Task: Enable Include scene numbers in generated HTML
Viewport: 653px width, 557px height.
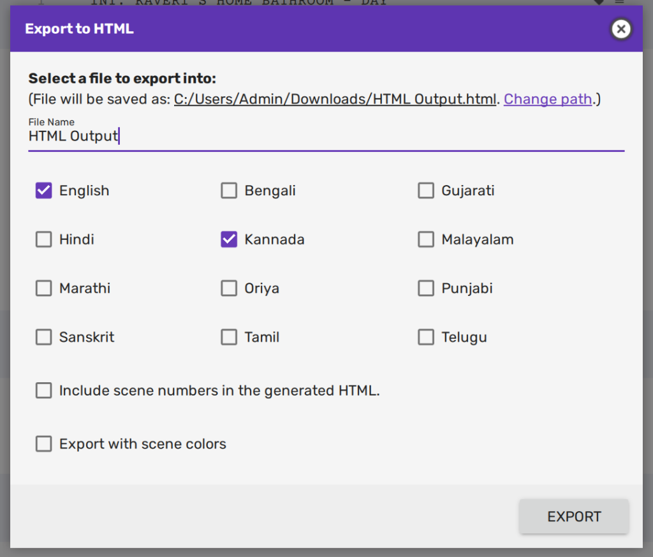Action: [43, 390]
